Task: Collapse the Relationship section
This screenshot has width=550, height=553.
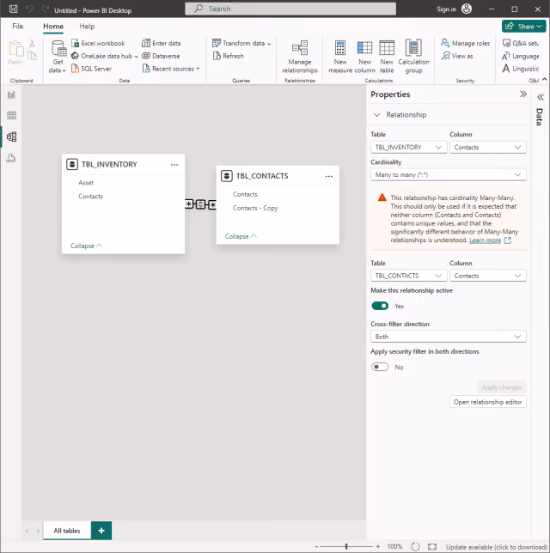Action: pos(377,114)
